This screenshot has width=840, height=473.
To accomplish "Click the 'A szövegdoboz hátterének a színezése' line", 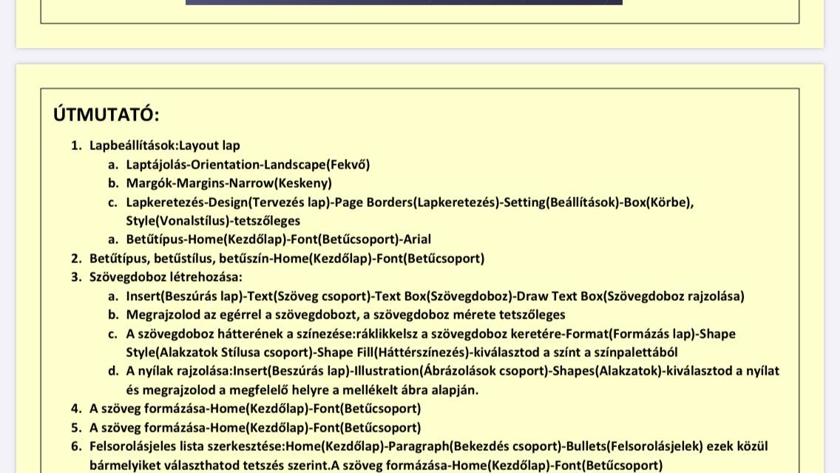I will [x=430, y=334].
